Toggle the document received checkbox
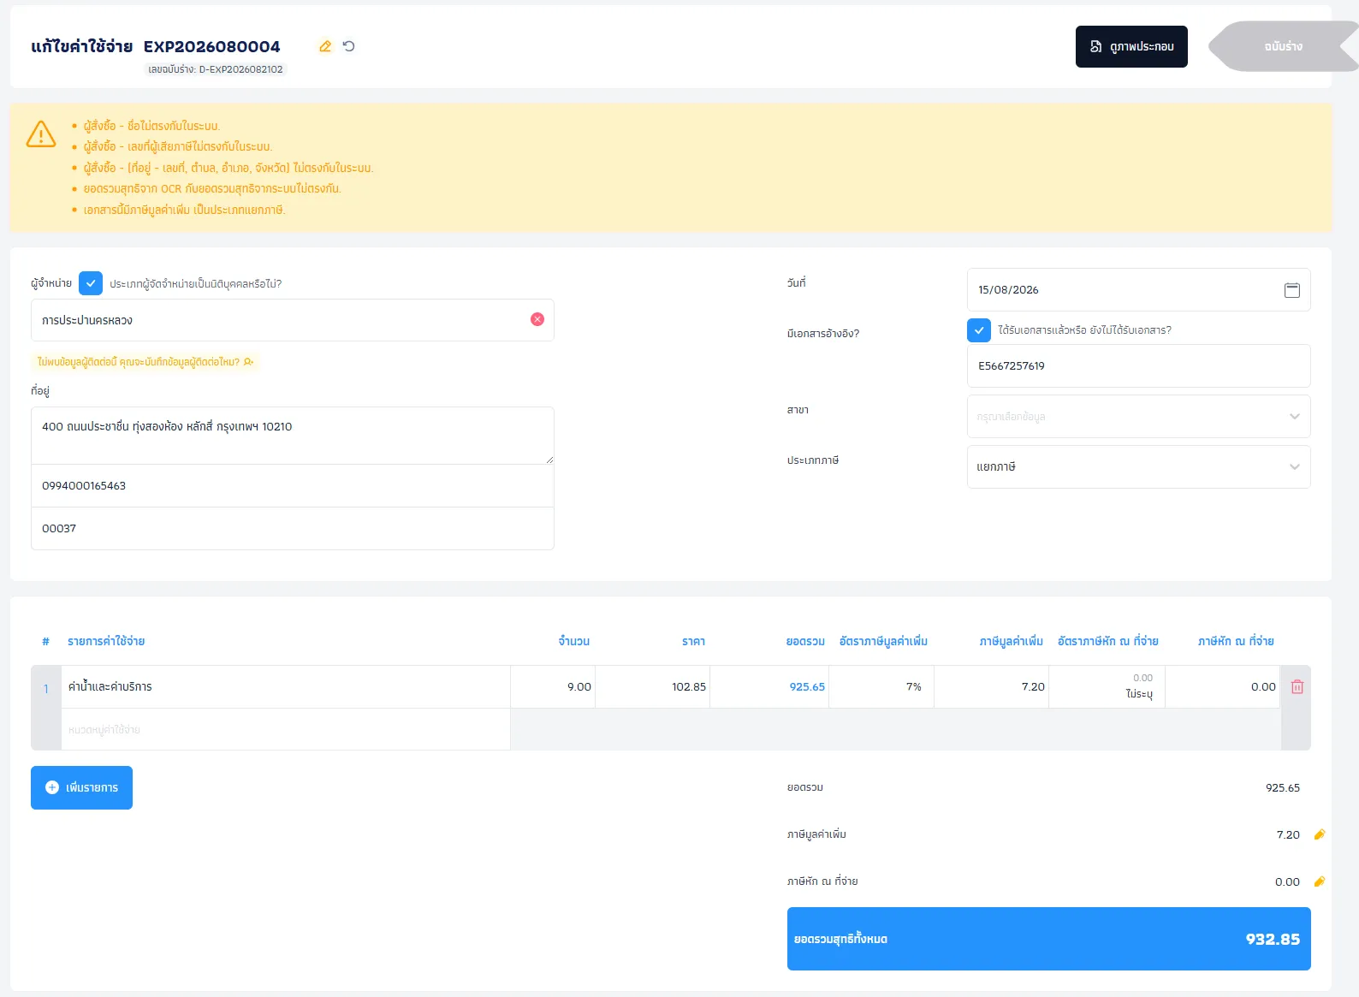 [979, 329]
